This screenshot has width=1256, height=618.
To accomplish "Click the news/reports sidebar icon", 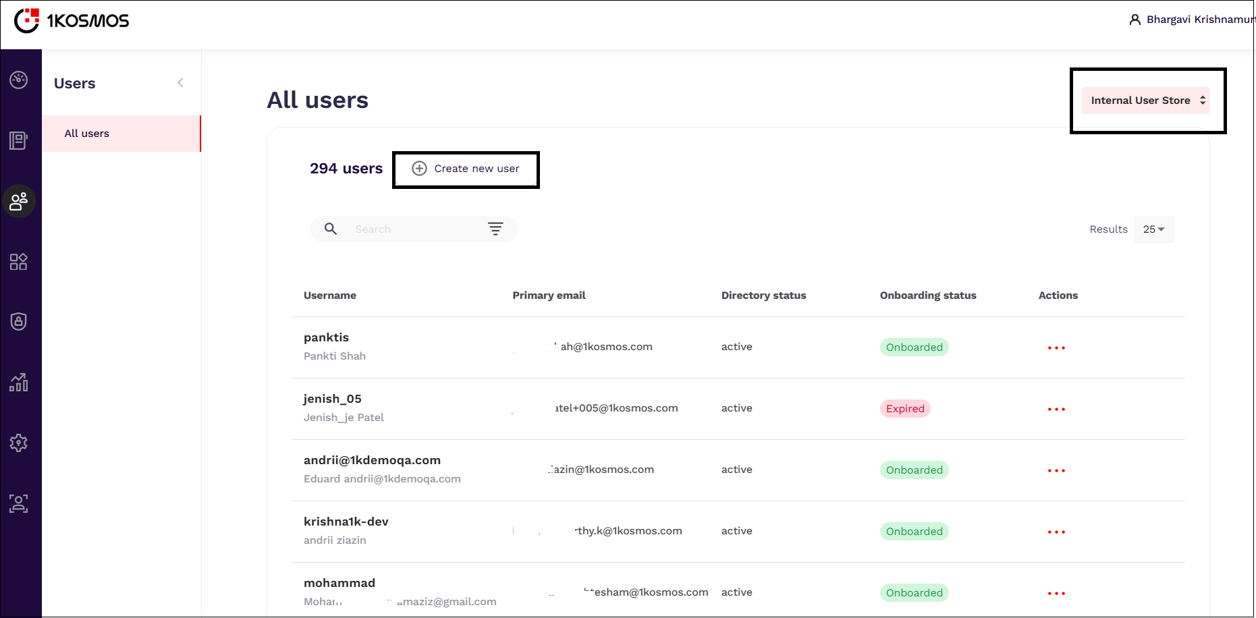I will pos(19,140).
